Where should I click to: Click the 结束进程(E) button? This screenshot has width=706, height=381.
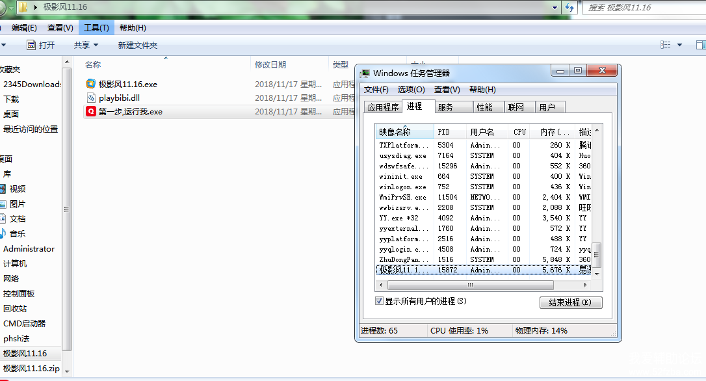[x=571, y=302]
